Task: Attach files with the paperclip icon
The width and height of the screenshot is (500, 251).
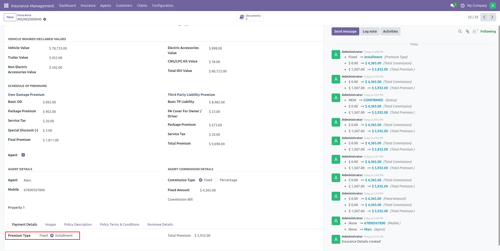Action: [467, 32]
